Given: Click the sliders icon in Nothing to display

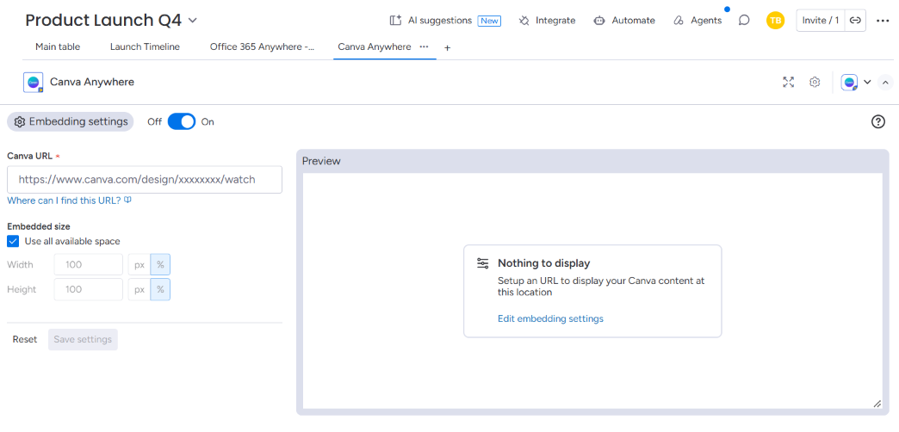Looking at the screenshot, I should [483, 263].
